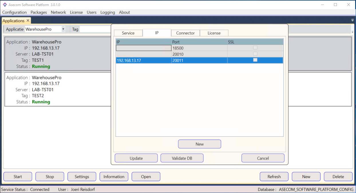Image resolution: width=356 pixels, height=193 pixels.
Task: Open the tab overflow arrow at right
Action: click(x=353, y=20)
